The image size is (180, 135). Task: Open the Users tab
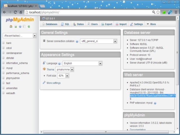click(x=93, y=24)
